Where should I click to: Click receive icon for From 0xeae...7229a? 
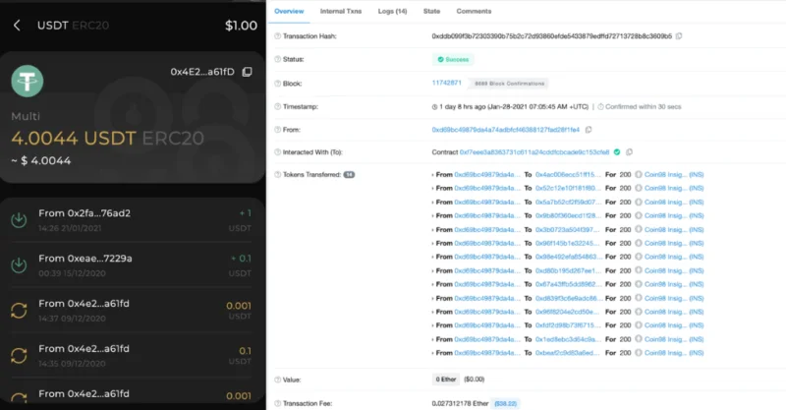19,264
